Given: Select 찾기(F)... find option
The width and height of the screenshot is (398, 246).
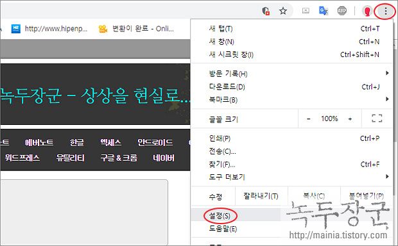Looking at the screenshot, I should (x=291, y=164).
